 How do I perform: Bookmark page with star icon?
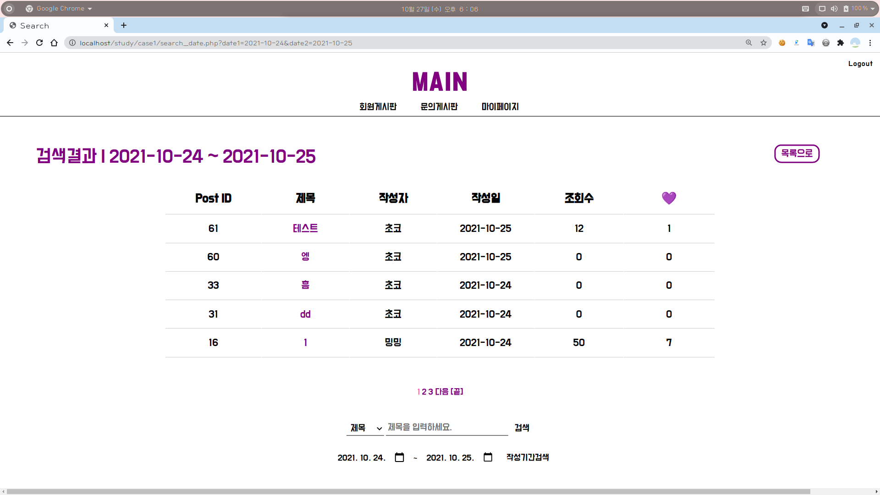click(x=764, y=43)
